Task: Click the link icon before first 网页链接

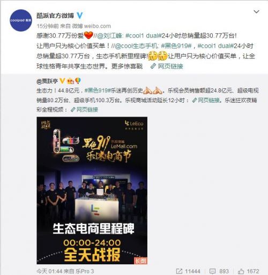Action: (153, 66)
